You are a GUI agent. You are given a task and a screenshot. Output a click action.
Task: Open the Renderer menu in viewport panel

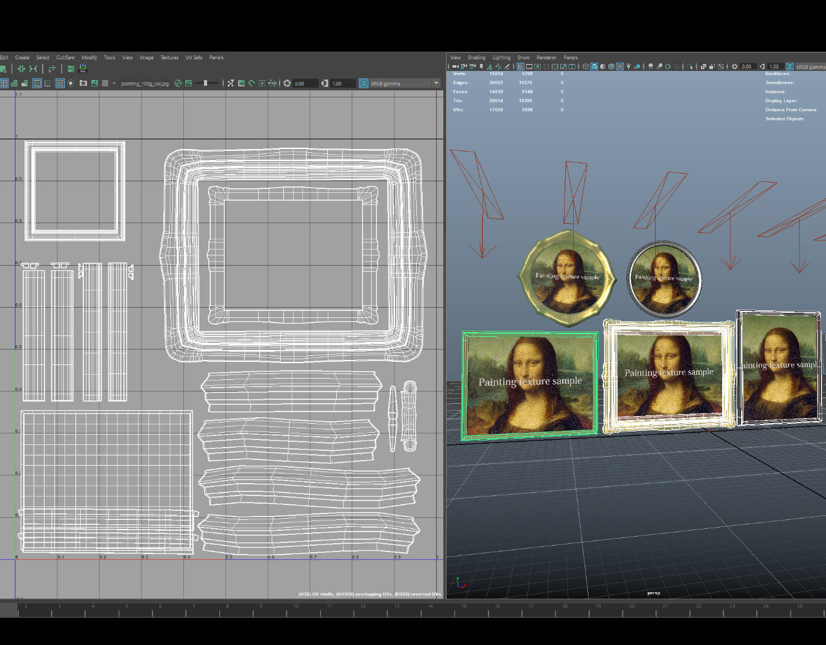pyautogui.click(x=547, y=57)
